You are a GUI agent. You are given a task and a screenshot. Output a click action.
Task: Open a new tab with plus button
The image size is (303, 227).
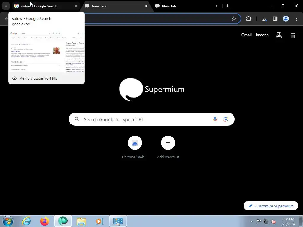click(227, 6)
